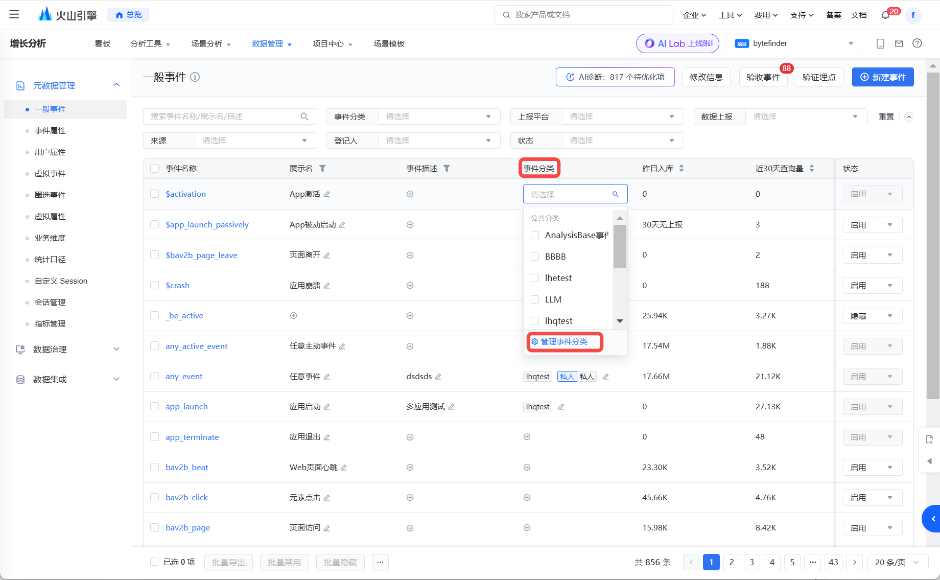Check the any_event row checkbox

[154, 376]
